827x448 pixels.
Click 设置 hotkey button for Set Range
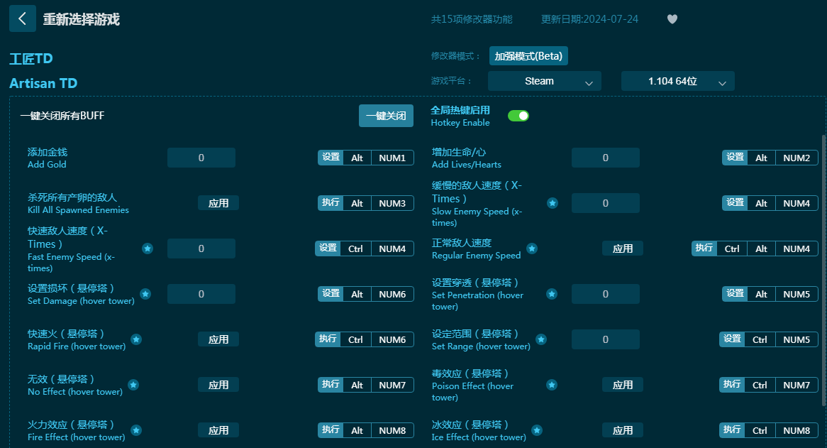[732, 339]
